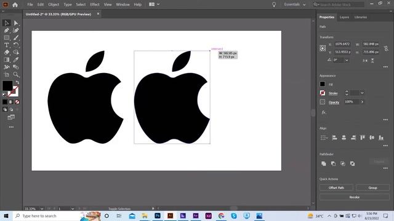Select the Eyedropper tool
Image resolution: width=394 pixels, height=221 pixels.
click(16, 60)
